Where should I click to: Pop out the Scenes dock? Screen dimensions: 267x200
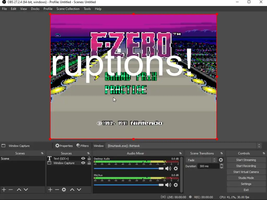point(42,153)
